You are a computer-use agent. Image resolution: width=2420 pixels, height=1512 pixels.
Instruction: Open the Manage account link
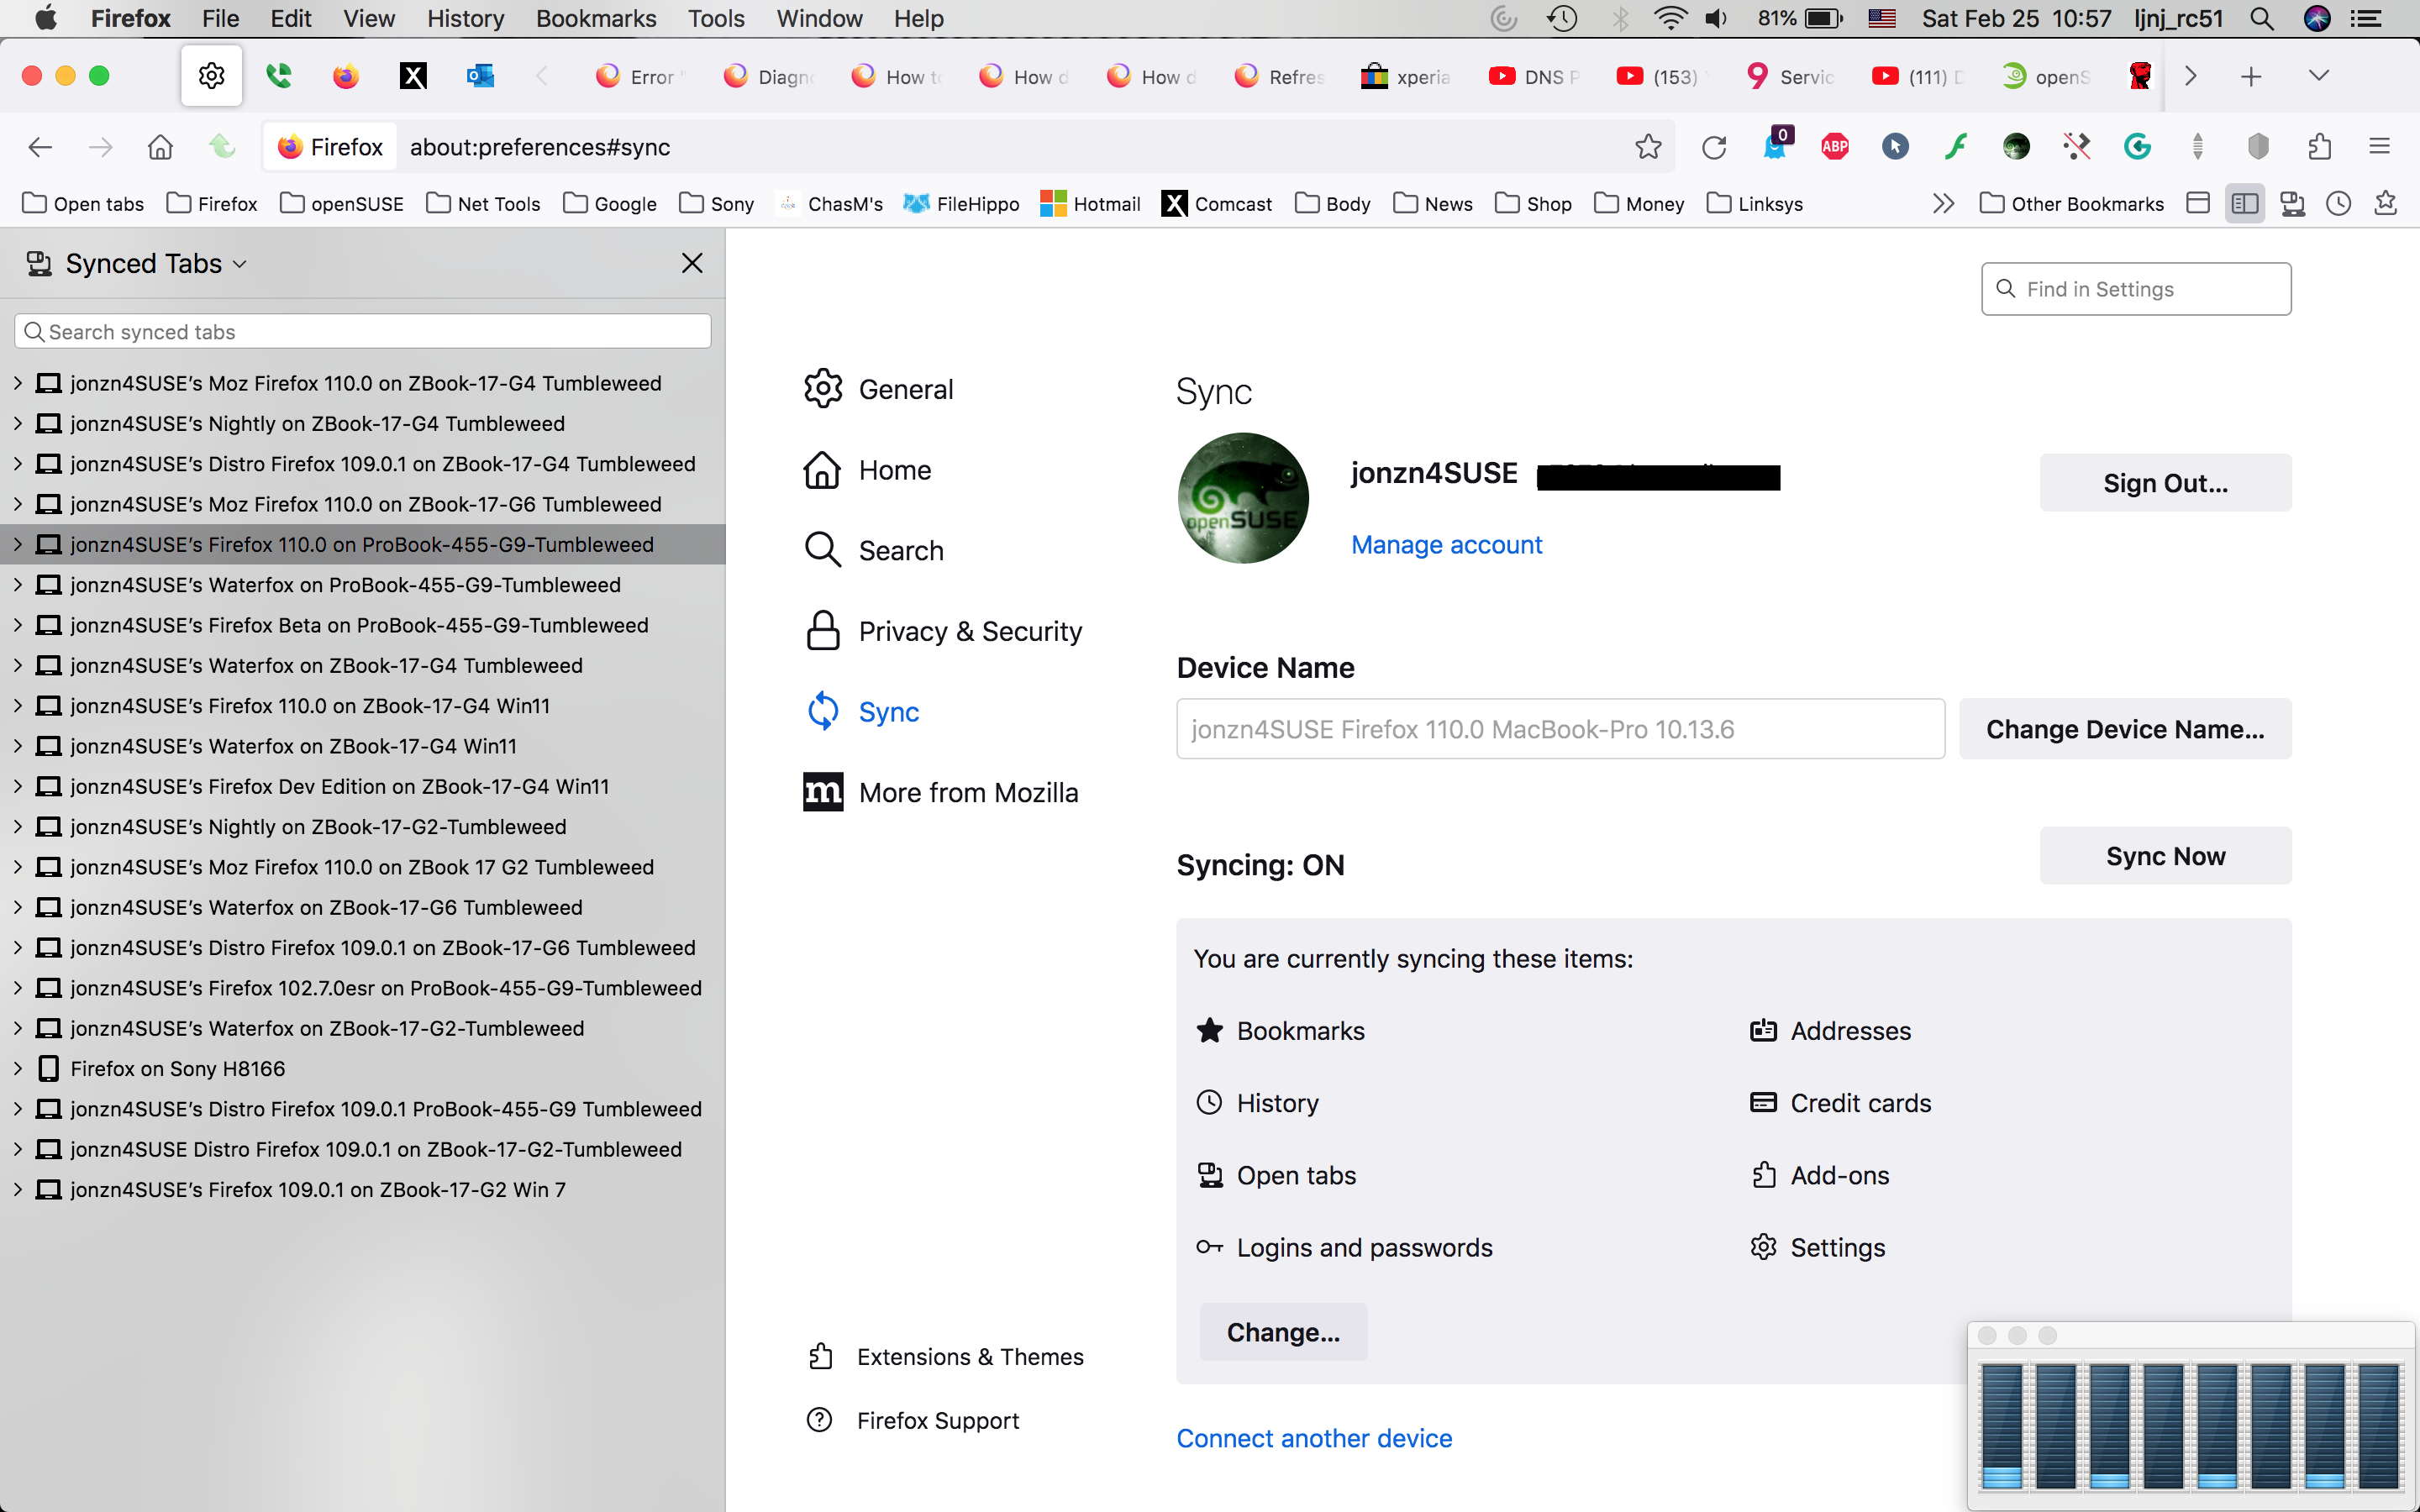coord(1446,544)
